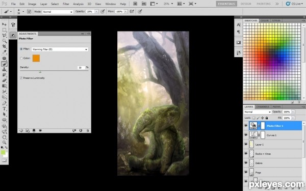This screenshot has height=191, width=306.
Task: Open the layer blend mode dropdown
Action: pos(258,112)
